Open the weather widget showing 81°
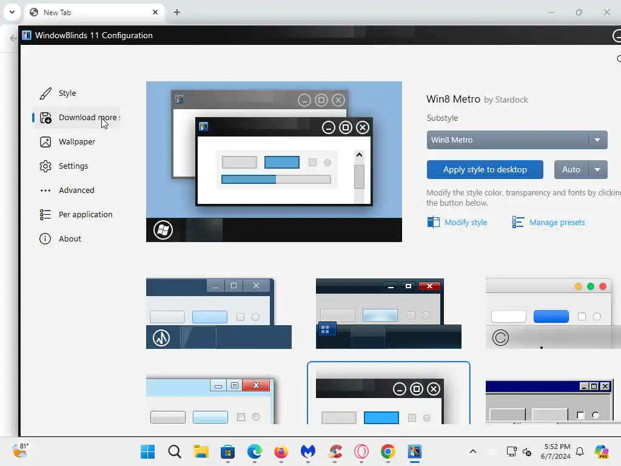Image resolution: width=621 pixels, height=466 pixels. [x=20, y=451]
